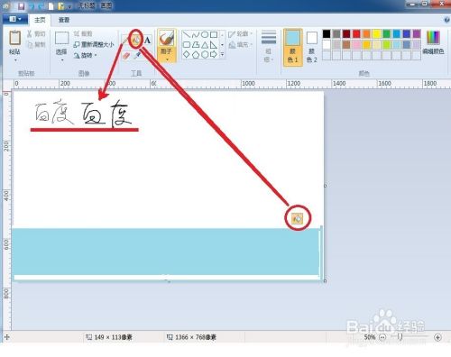This screenshot has height=357, width=451.
Task: Click the 1366 × 768像素 canvas size text
Action: (195, 337)
